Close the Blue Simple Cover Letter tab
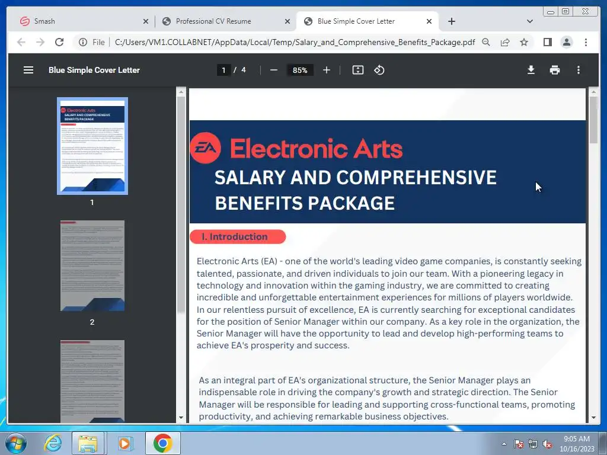This screenshot has width=607, height=455. pyautogui.click(x=429, y=21)
